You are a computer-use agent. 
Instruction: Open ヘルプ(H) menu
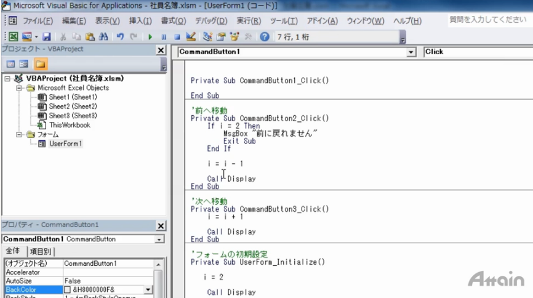407,21
